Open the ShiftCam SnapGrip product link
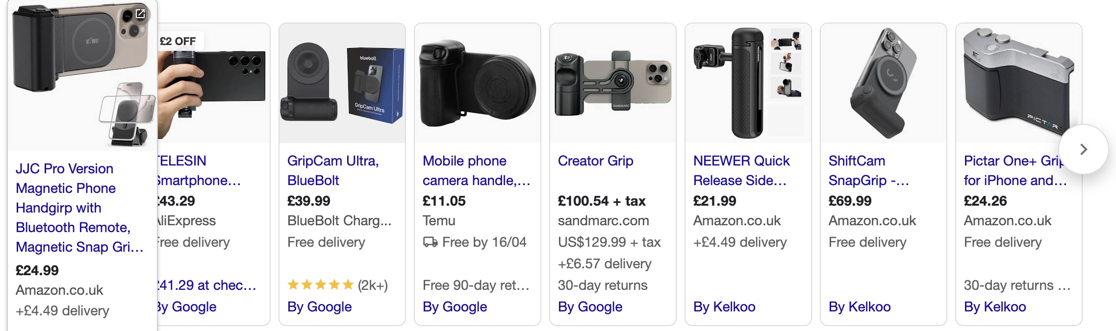 pyautogui.click(x=868, y=170)
